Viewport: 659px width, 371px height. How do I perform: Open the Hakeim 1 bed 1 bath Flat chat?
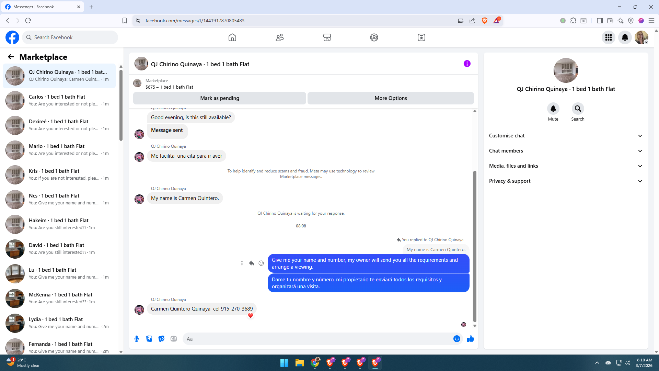59,224
